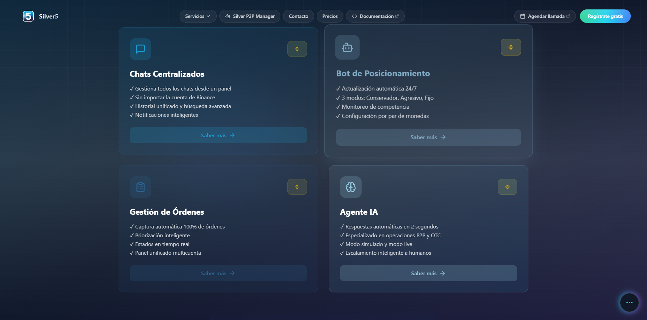Click the Binance badge on Gestión de Órdenes card
The width and height of the screenshot is (647, 320).
point(297,187)
